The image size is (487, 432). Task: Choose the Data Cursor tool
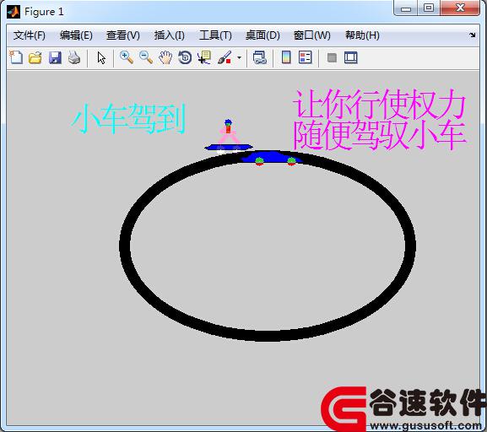[204, 57]
